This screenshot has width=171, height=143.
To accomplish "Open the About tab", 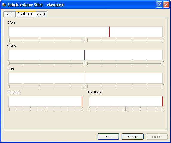I will [x=41, y=14].
